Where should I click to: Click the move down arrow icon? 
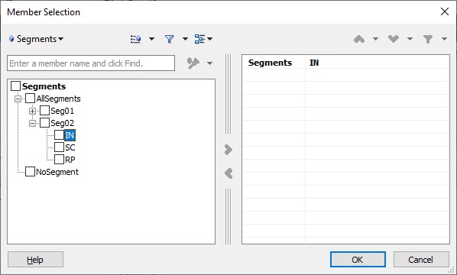pos(394,39)
